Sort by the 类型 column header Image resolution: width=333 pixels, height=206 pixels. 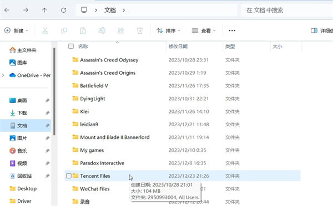230,47
